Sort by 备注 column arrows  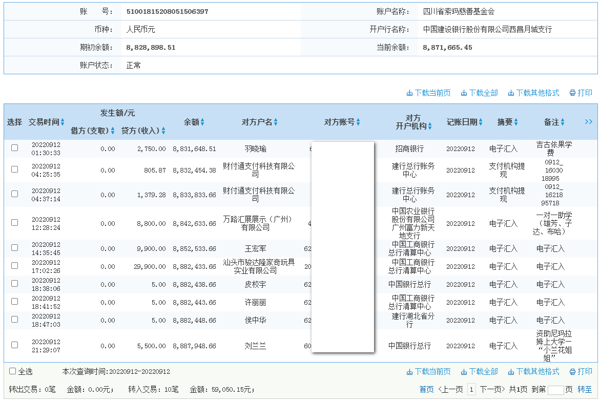563,122
